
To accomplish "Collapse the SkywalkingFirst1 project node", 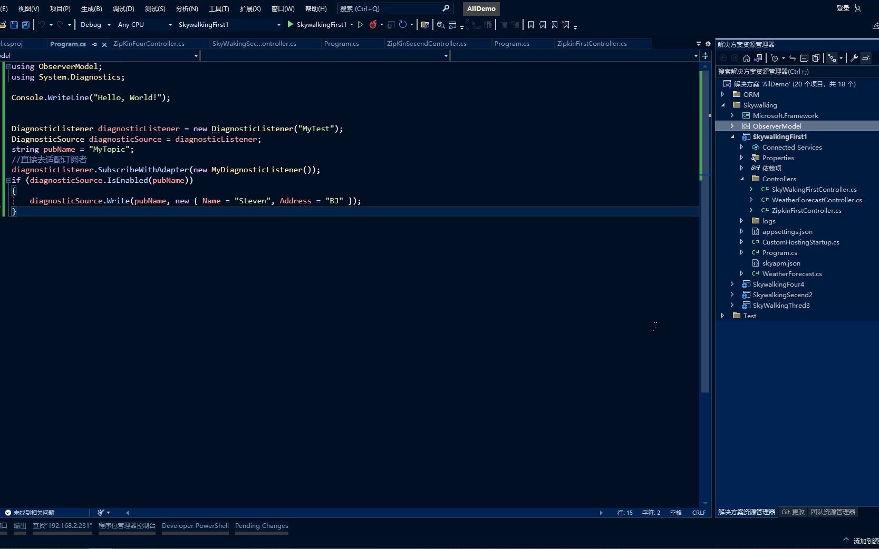I will click(x=732, y=136).
